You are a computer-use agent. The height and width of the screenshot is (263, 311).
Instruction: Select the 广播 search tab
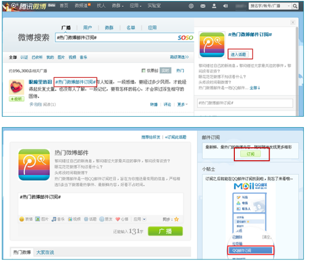[x=67, y=28]
